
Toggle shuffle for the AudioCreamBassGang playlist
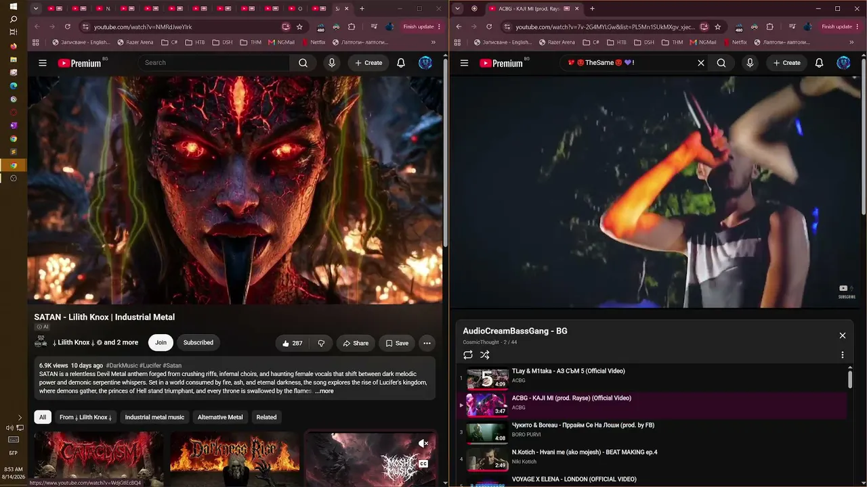485,354
